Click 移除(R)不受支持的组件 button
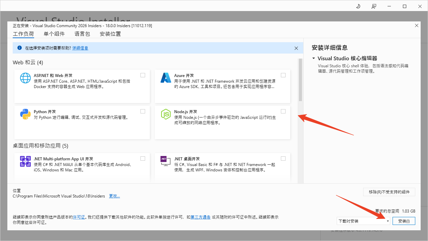This screenshot has width=428, height=241. point(389,192)
